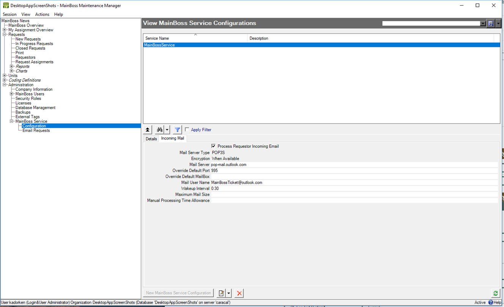Click the Help label in the status bar
Screen dimensions: 504x307
point(497,302)
